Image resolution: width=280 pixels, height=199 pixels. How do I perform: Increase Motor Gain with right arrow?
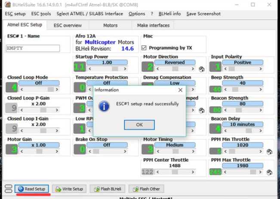click(x=57, y=151)
